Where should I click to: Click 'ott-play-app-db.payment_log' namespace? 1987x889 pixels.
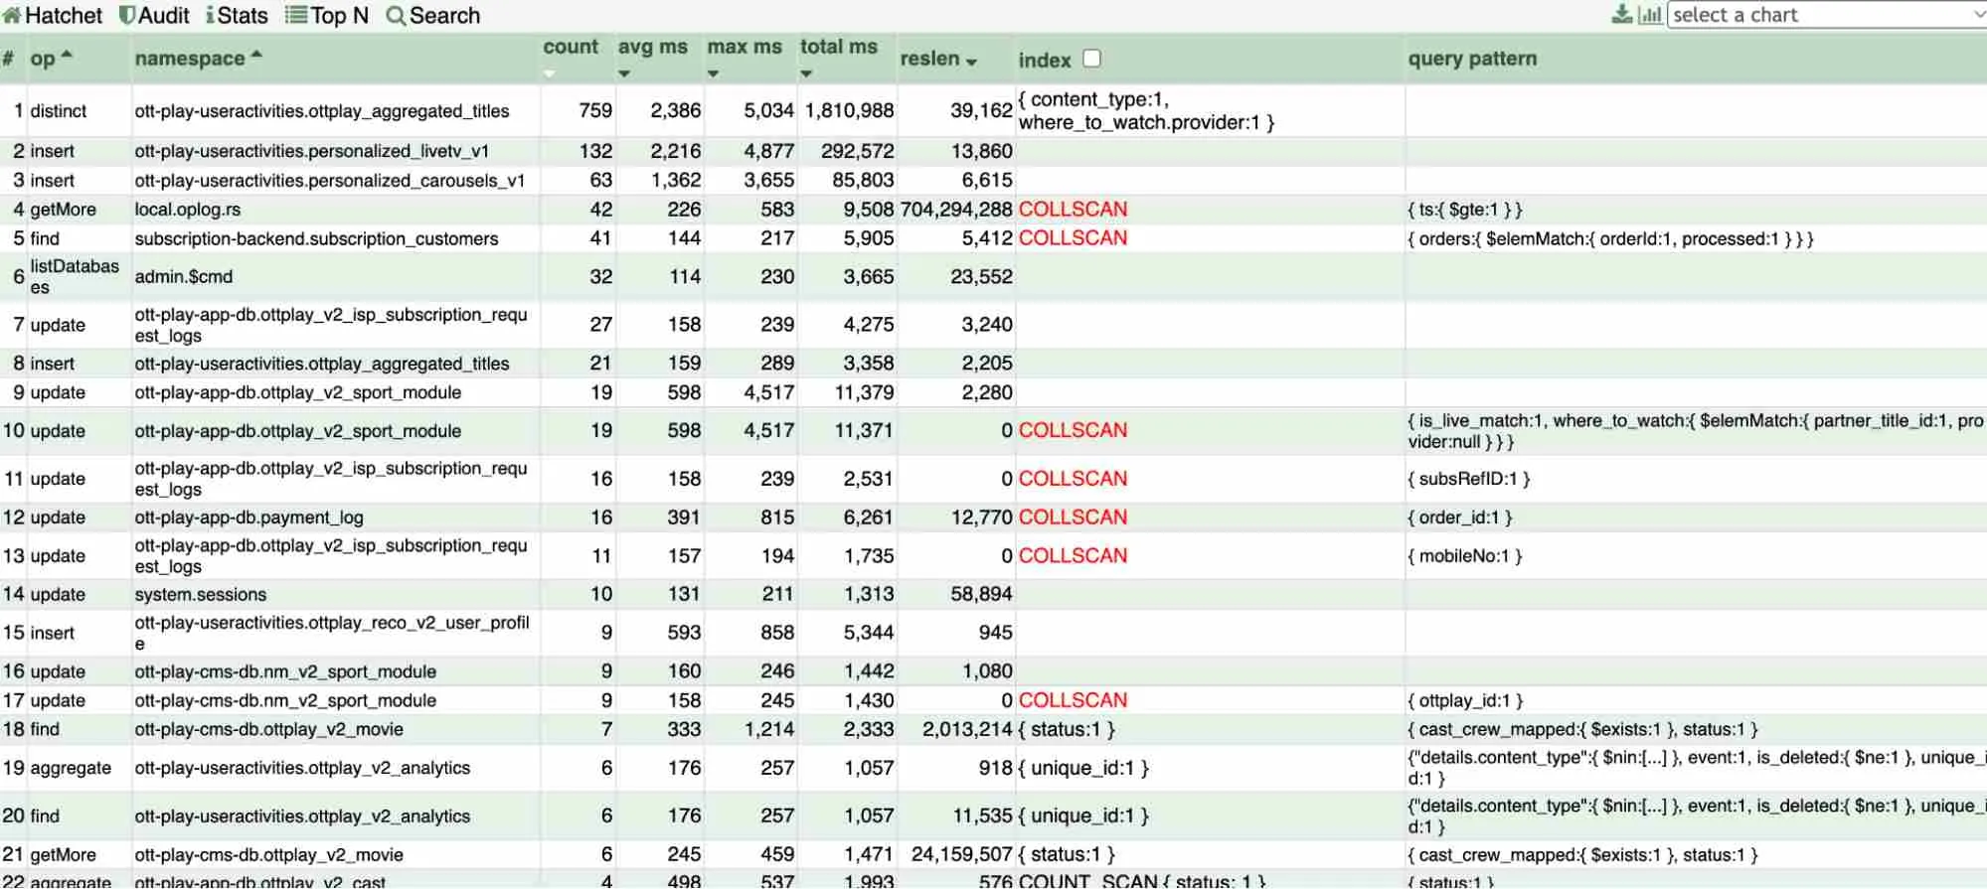pos(248,518)
